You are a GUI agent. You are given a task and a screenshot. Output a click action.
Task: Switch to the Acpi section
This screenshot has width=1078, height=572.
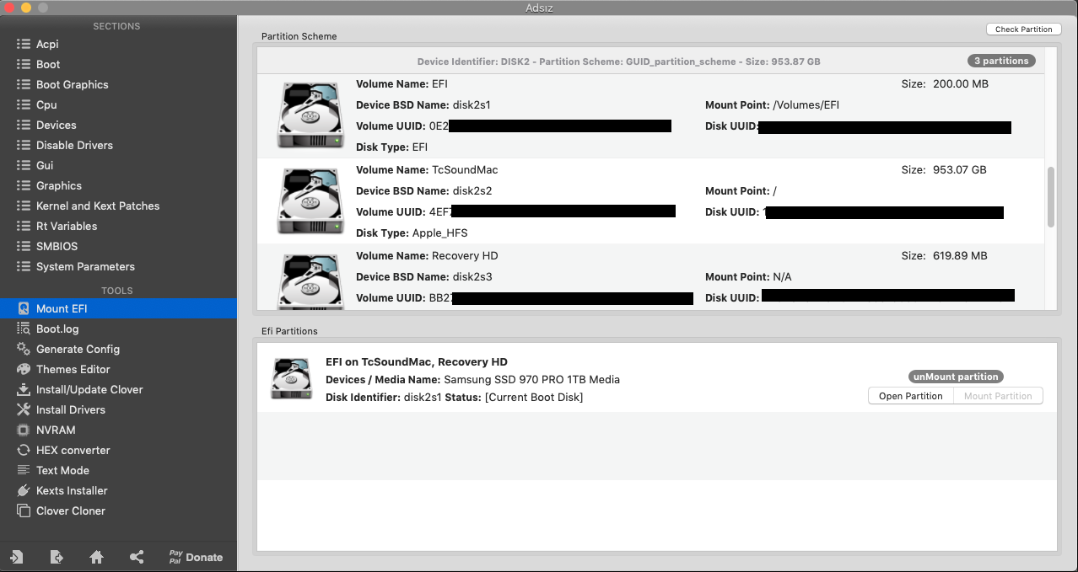pyautogui.click(x=47, y=44)
